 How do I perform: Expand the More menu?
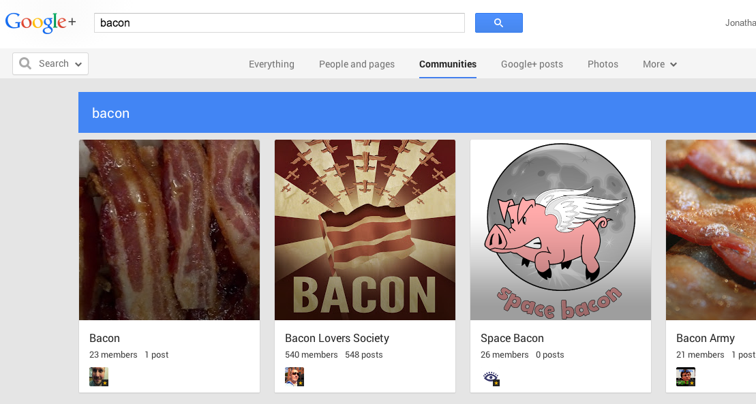(x=660, y=64)
